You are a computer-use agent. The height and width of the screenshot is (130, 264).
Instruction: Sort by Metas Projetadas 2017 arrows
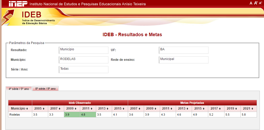[220, 109]
